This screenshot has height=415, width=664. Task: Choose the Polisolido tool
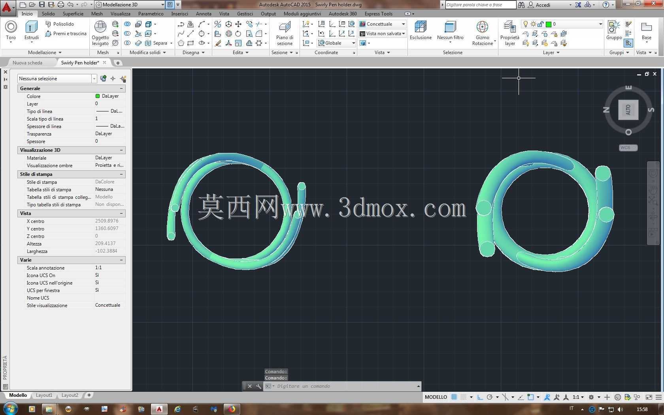coord(60,24)
